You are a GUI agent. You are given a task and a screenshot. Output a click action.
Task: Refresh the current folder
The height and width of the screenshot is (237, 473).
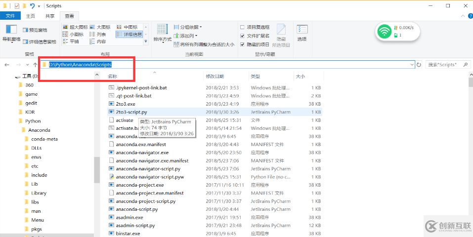click(x=419, y=65)
